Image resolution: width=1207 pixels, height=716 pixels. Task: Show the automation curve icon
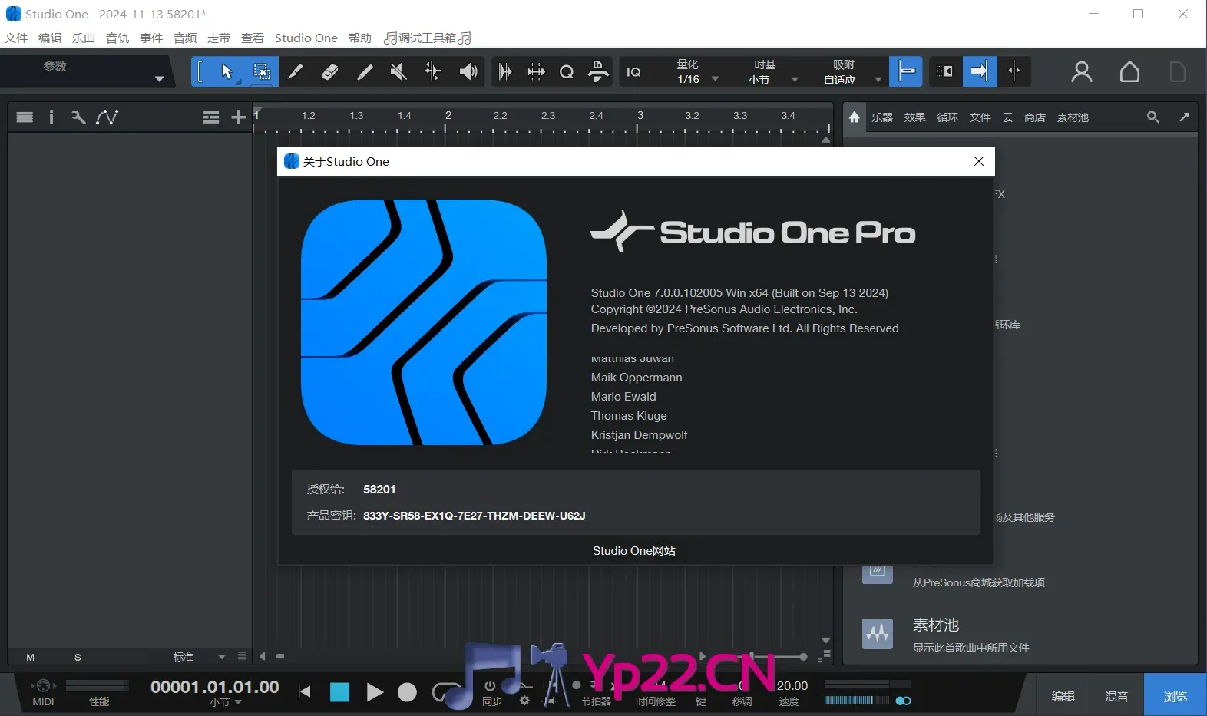[107, 117]
